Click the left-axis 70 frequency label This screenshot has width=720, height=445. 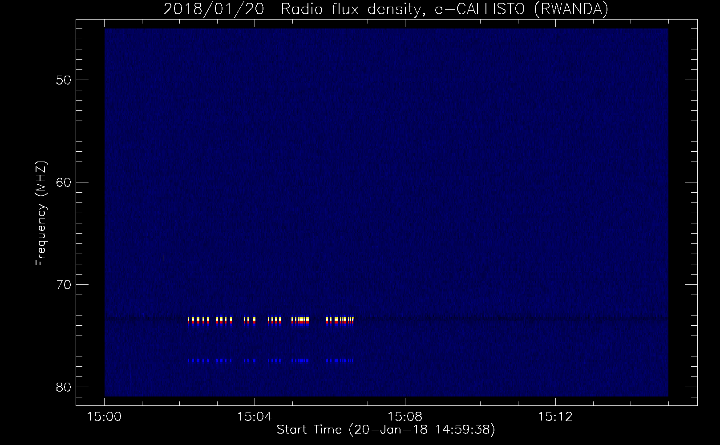(x=64, y=285)
